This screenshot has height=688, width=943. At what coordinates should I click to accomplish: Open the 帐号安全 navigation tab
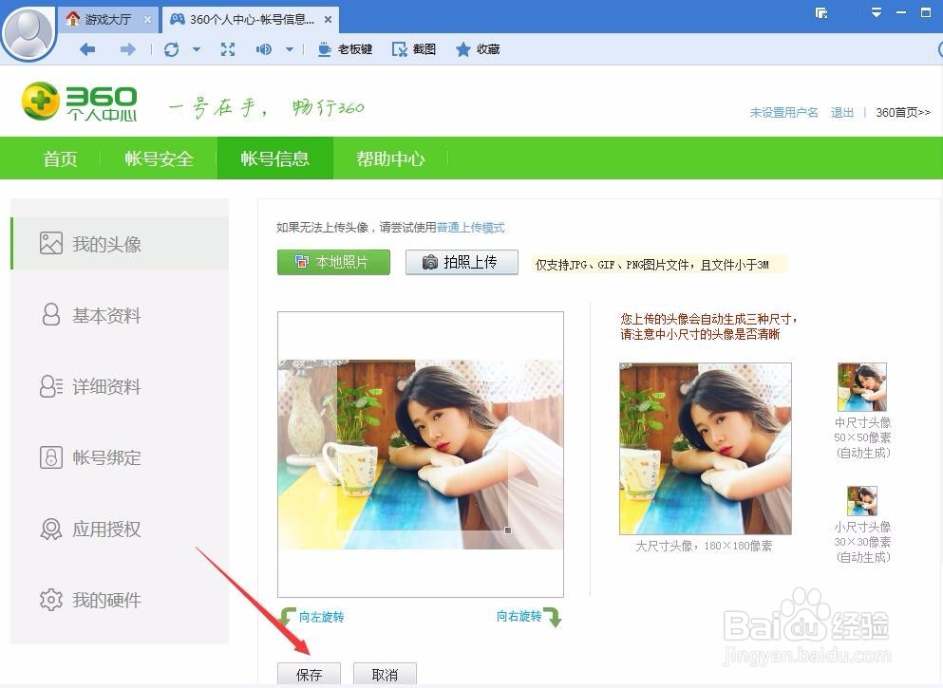coord(159,158)
